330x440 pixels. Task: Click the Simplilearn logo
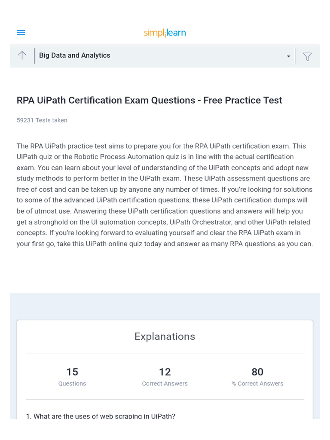pyautogui.click(x=165, y=33)
